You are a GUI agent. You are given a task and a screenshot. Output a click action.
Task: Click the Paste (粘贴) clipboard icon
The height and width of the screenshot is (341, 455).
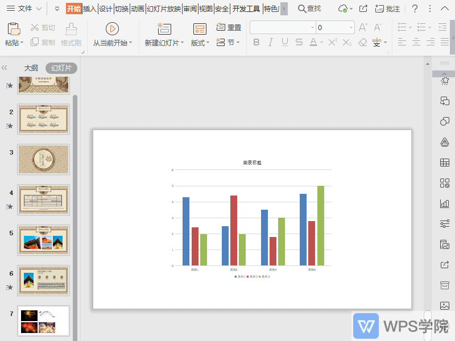pos(14,29)
